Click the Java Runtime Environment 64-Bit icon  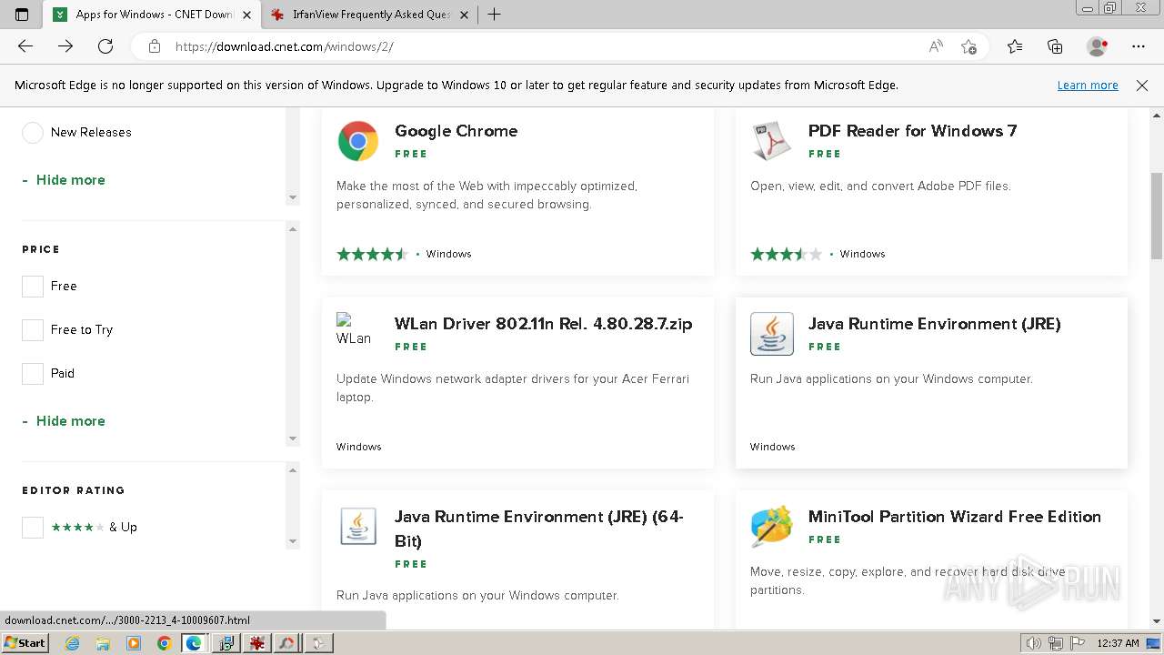(358, 527)
